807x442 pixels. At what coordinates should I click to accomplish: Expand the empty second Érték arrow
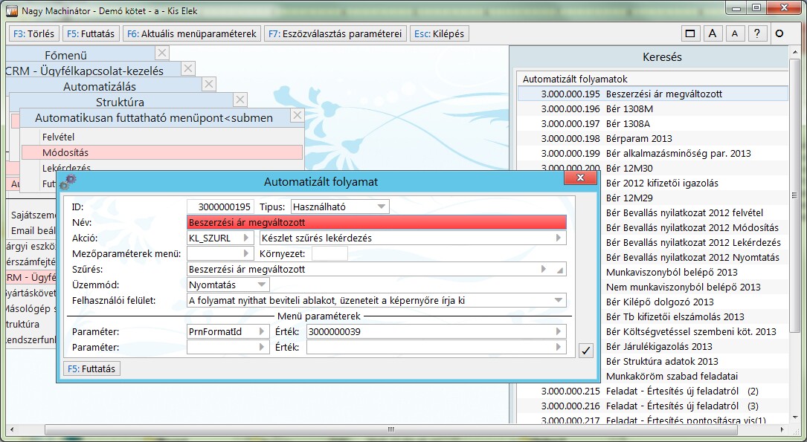(x=559, y=347)
